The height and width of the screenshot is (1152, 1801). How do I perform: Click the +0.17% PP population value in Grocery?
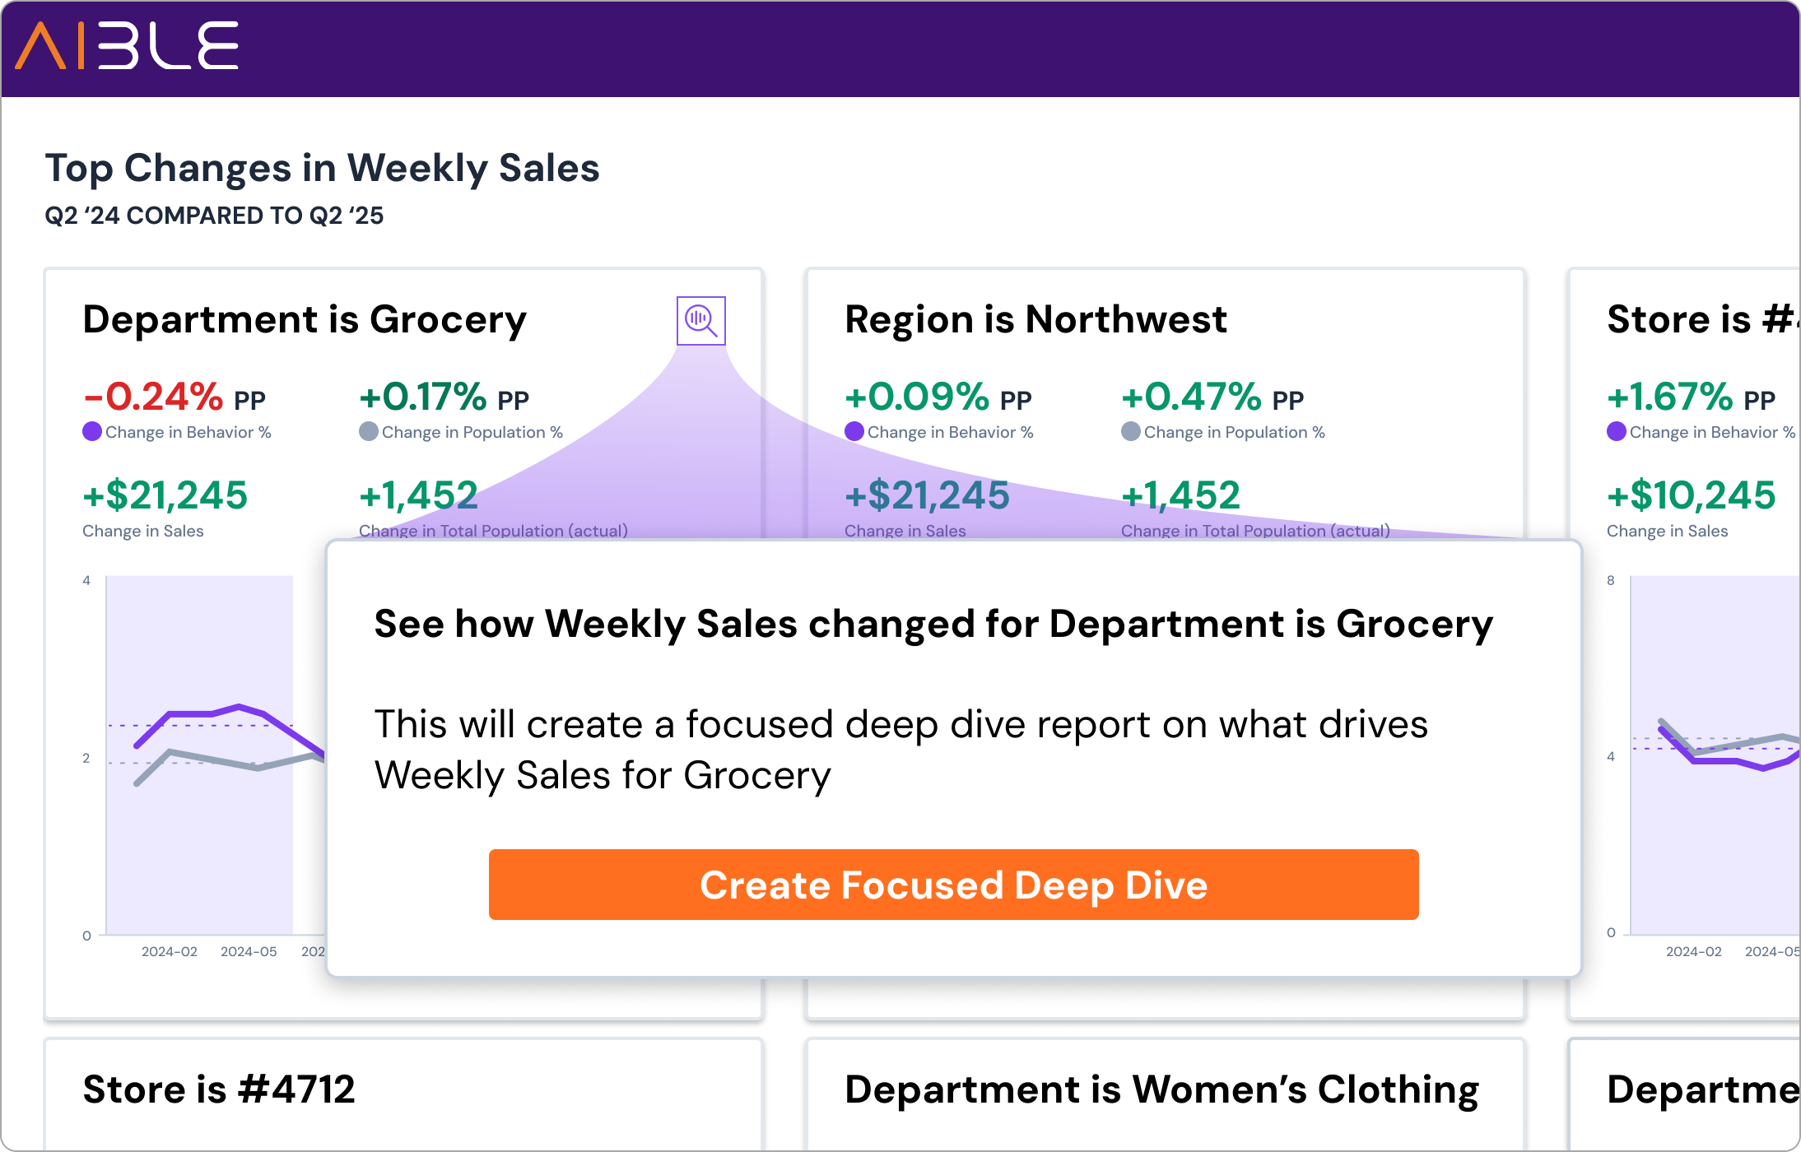(444, 397)
